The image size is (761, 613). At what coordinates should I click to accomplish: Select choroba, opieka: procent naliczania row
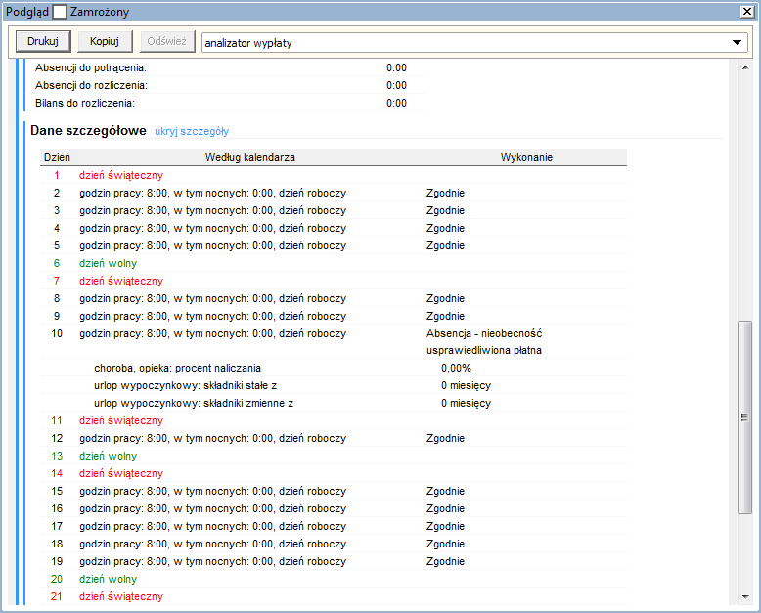pos(177,369)
